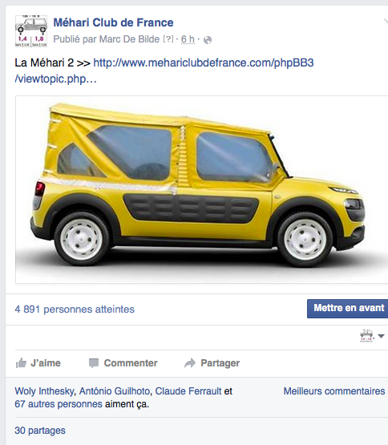Screen dimensions: 388x445
Task: Click the small page avatar beside Mettre en avant
Action: 366,336
